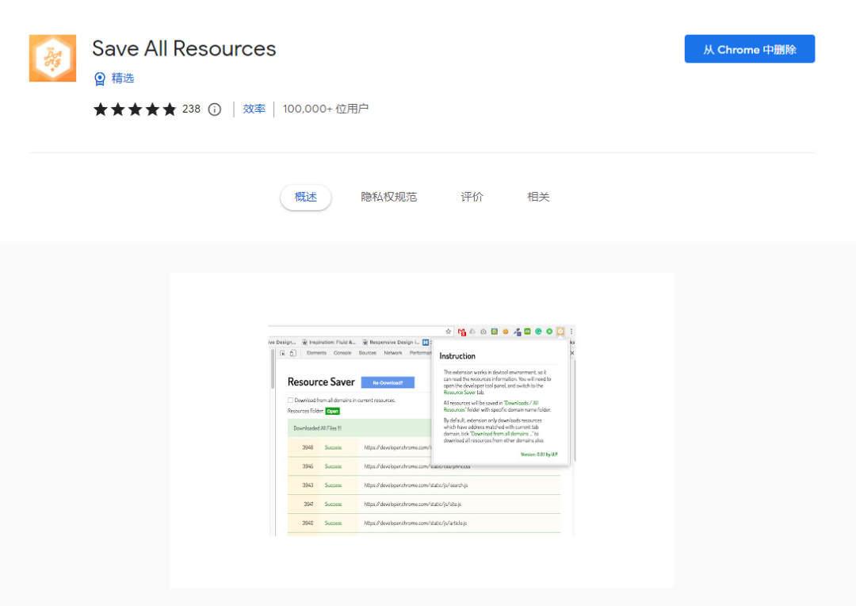Click the five-star rating display
Screen dimensions: 856x606
tap(135, 109)
